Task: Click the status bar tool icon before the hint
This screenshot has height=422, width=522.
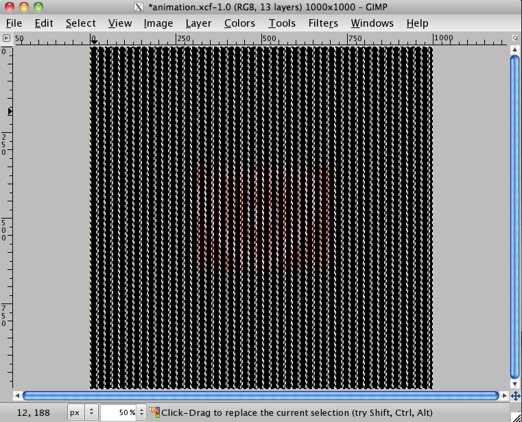Action: (154, 412)
